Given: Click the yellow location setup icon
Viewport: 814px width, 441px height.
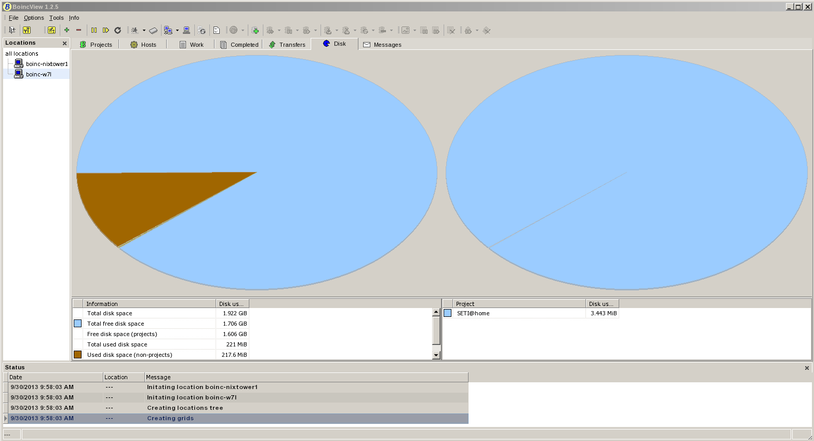Looking at the screenshot, I should pos(51,30).
